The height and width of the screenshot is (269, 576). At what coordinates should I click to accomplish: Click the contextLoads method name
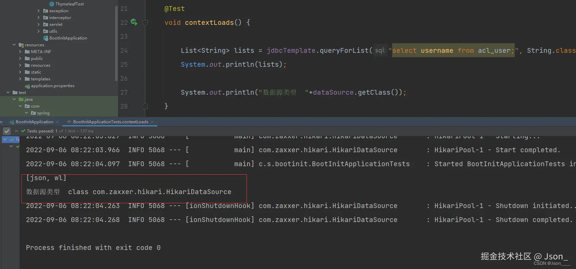pos(209,22)
